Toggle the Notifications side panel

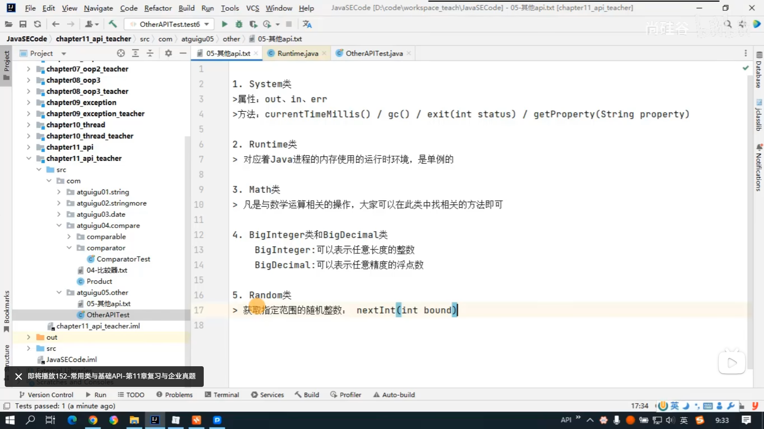[759, 168]
